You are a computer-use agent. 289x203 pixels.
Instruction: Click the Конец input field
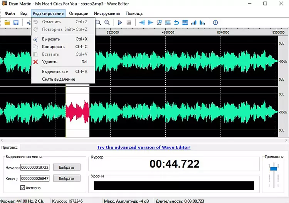click(x=35, y=178)
